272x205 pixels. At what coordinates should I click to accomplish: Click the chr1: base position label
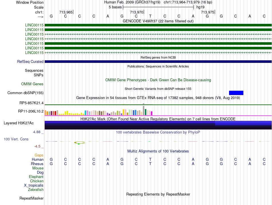click(x=39, y=12)
